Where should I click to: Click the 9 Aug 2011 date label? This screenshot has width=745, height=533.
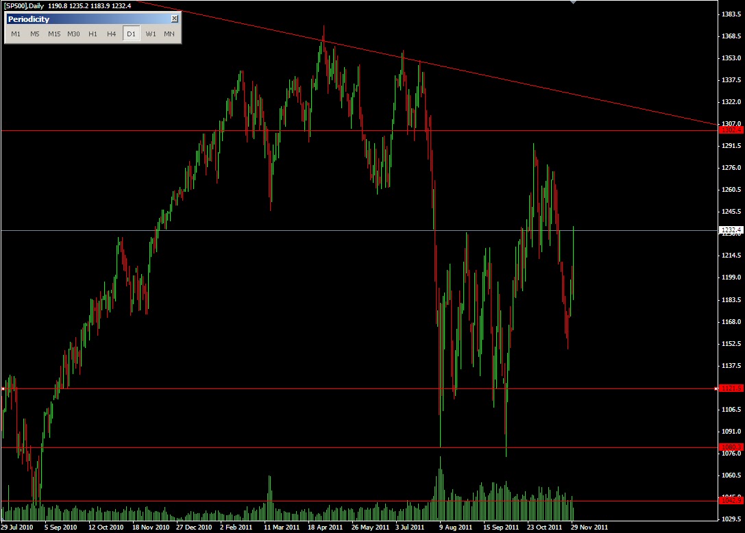[456, 527]
